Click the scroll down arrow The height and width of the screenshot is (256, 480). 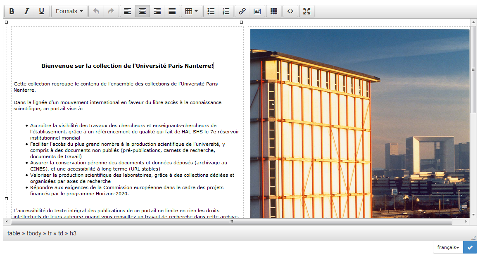[x=473, y=215]
